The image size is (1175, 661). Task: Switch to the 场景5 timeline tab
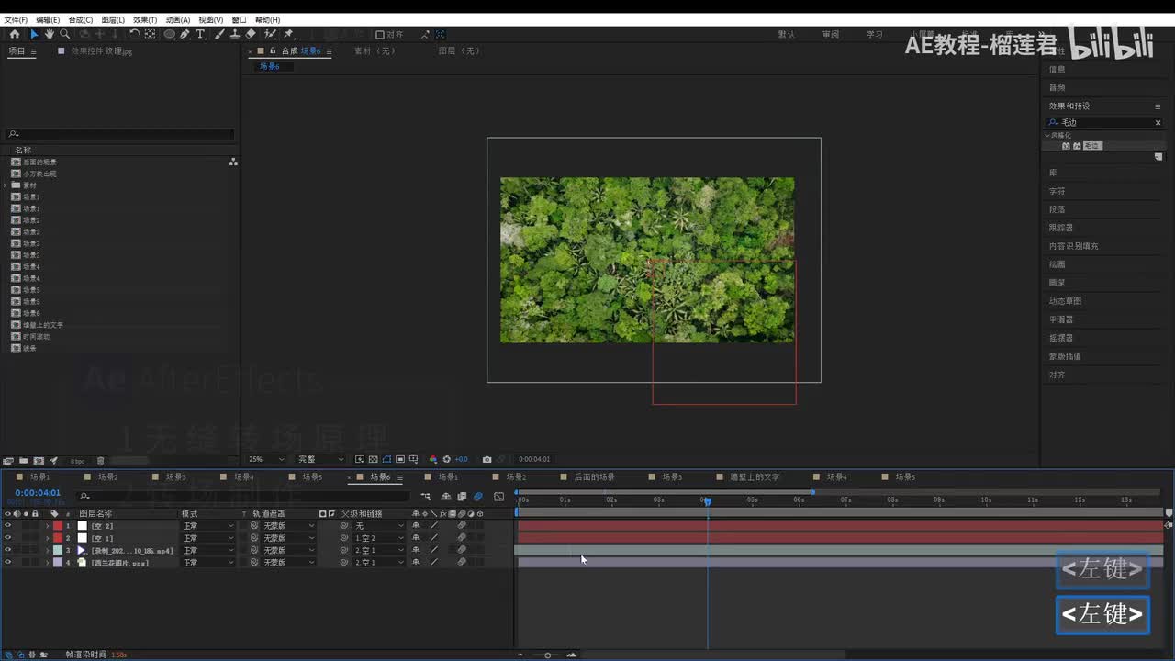(312, 477)
